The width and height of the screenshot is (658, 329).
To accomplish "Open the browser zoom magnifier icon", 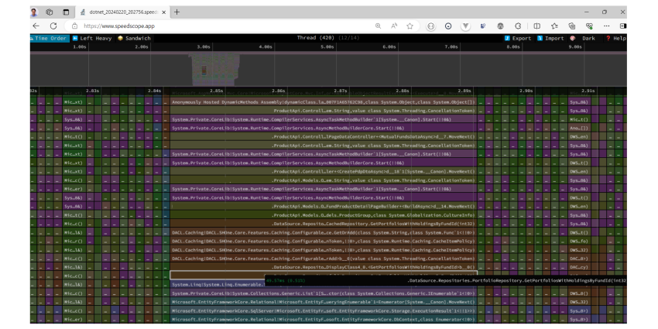I will [x=378, y=26].
